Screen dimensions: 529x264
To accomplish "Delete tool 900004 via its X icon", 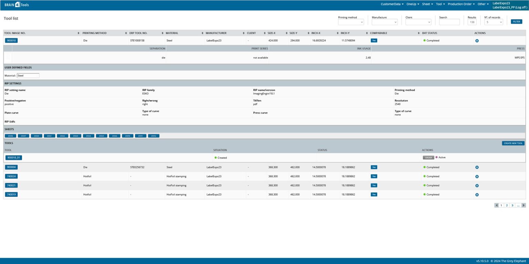I will pos(477,167).
